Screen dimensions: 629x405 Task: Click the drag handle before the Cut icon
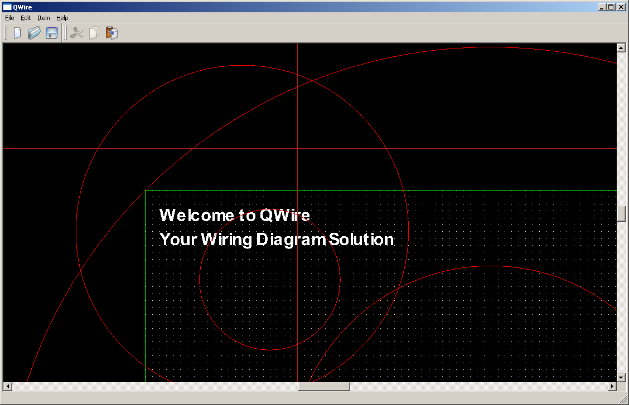65,33
